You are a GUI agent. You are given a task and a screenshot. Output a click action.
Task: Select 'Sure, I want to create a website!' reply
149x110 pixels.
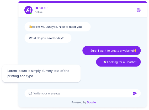point(111,51)
